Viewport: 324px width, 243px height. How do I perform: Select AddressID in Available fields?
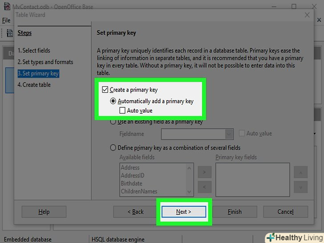click(x=133, y=175)
